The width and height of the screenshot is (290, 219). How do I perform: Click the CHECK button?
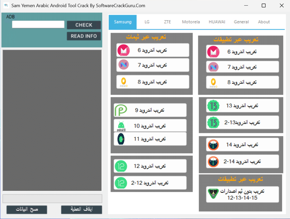84,25
